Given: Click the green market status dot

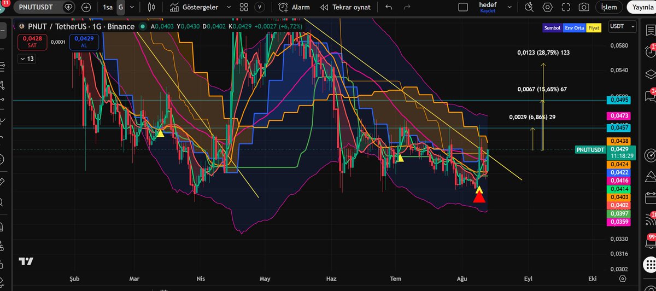Looking at the screenshot, I should tap(143, 26).
